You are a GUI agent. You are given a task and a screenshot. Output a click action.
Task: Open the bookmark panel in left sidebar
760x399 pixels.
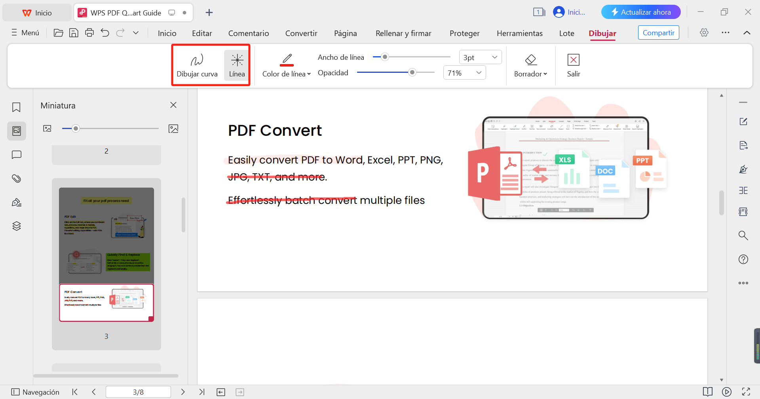[16, 107]
